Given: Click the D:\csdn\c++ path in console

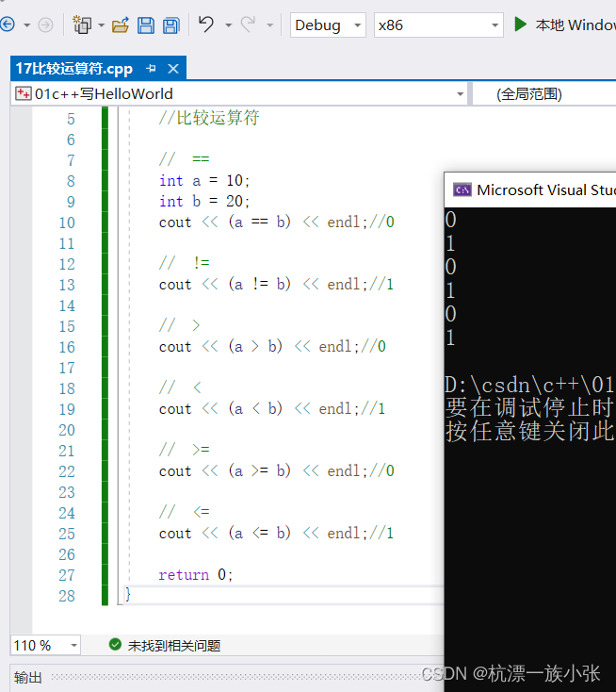Looking at the screenshot, I should [x=529, y=385].
